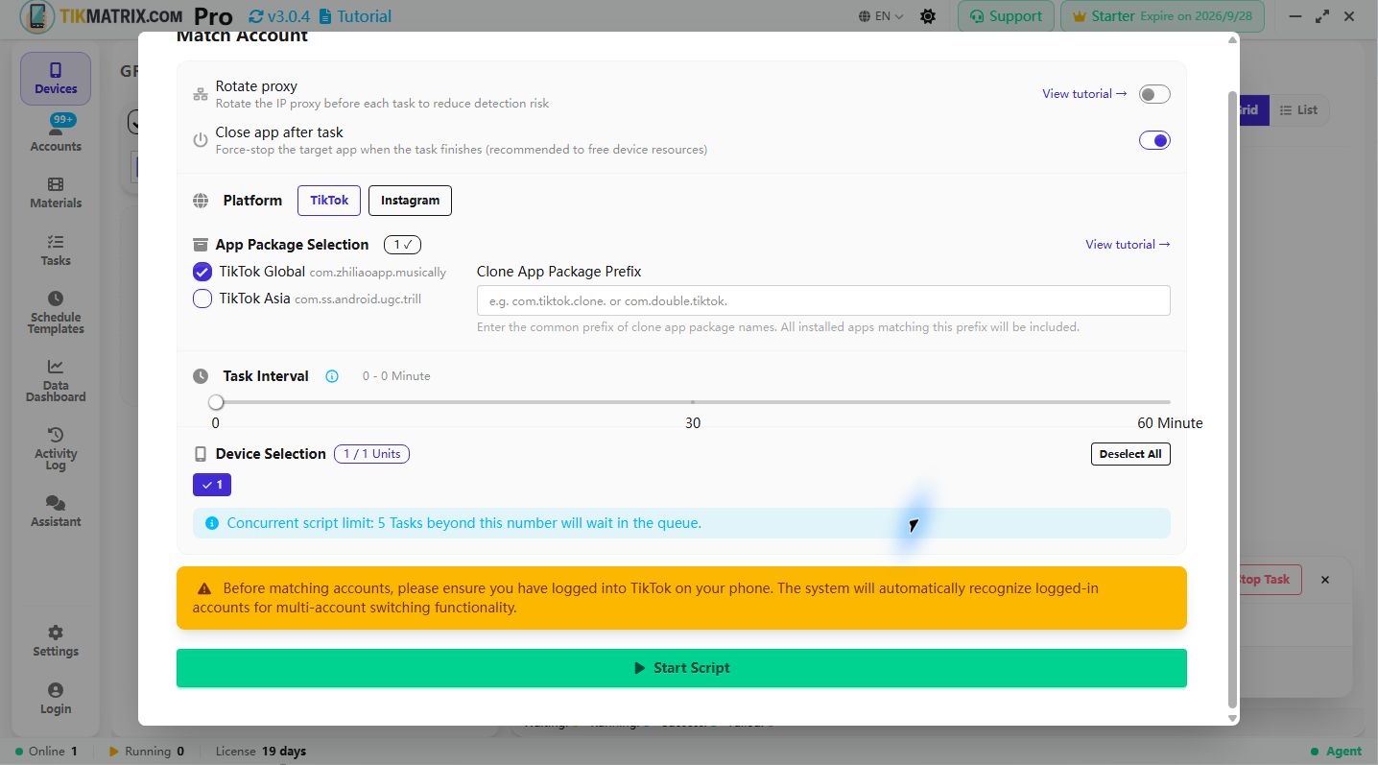1378x765 pixels.
Task: Select the Instagram platform
Action: (x=410, y=201)
